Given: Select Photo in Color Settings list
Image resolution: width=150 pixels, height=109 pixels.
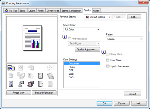Looking at the screenshot, I should pos(82,67).
